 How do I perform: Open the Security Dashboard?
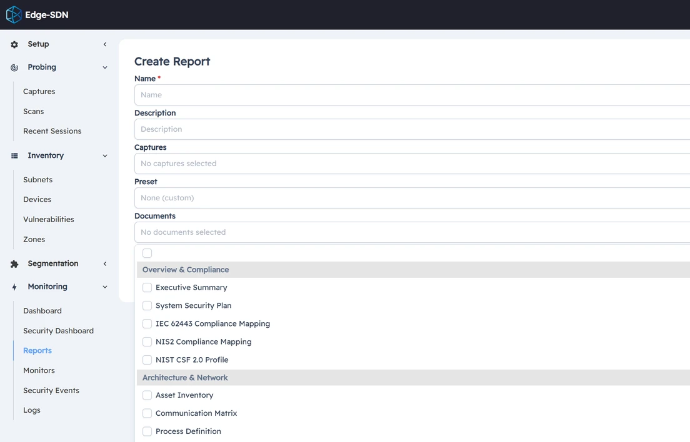59,331
